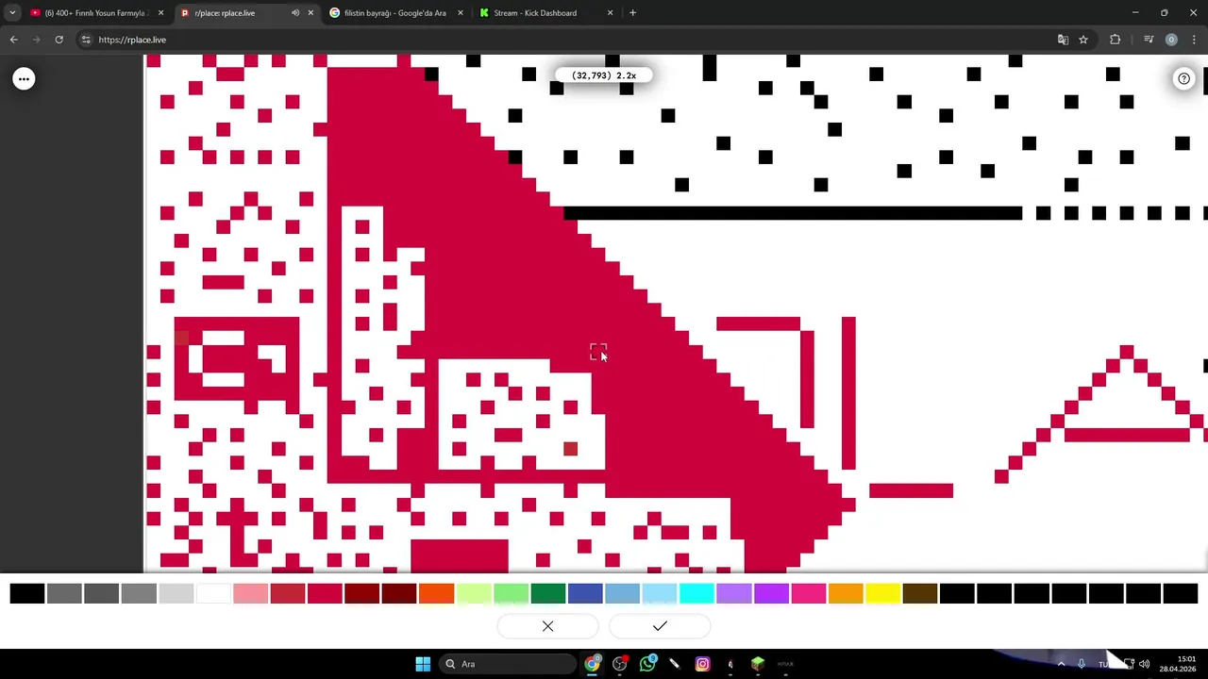Open the three-dots menu on canvas

point(24,79)
